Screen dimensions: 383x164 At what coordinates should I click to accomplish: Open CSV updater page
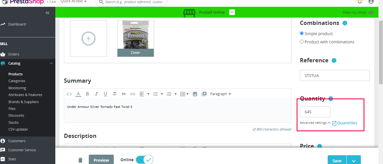(18, 129)
